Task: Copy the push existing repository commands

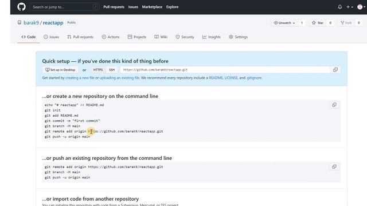Action: [x=334, y=167]
